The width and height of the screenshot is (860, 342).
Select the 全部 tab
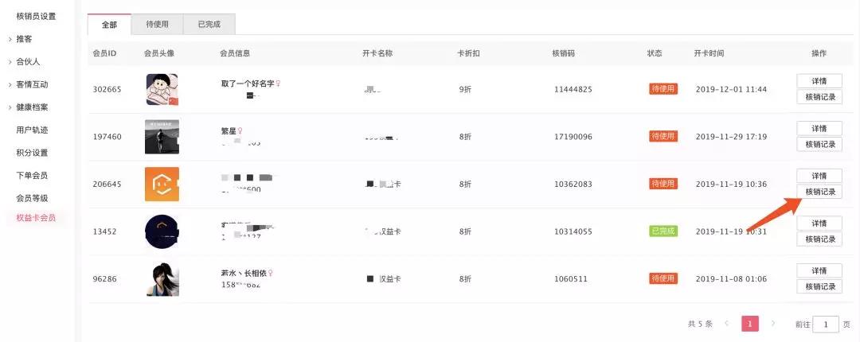click(x=109, y=25)
